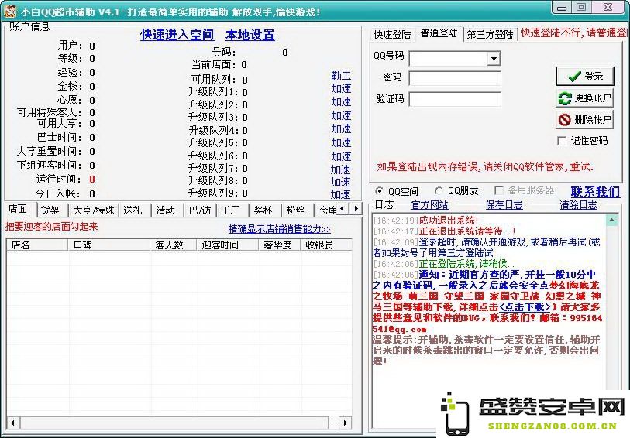The width and height of the screenshot is (630, 438).
Task: Click the 联系我们 contact link
Action: 595,192
